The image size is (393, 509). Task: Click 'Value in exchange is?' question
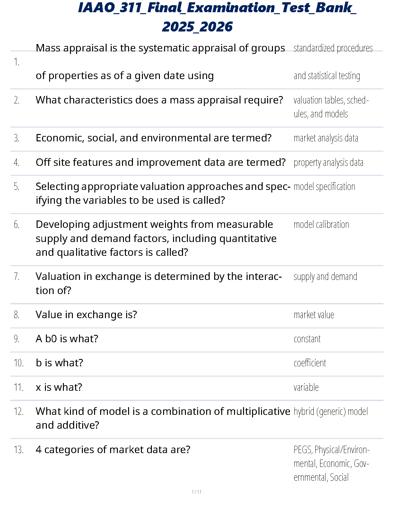pos(86,314)
